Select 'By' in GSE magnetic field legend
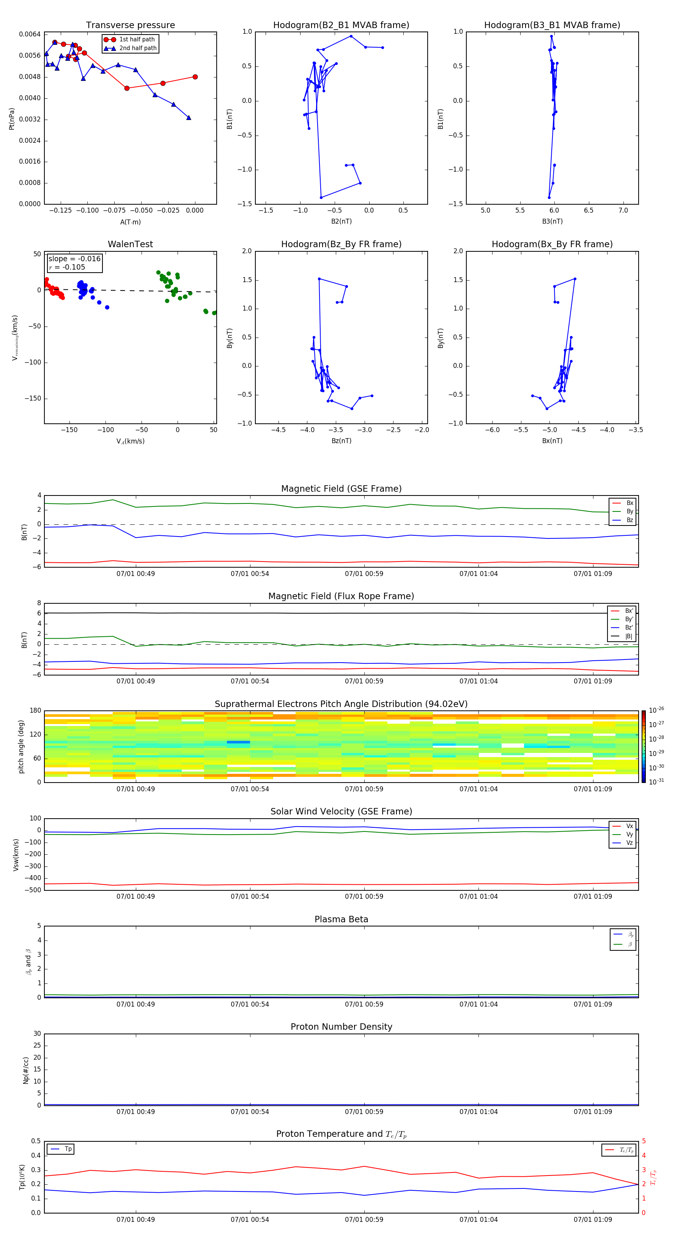The image size is (683, 1253). [x=623, y=511]
